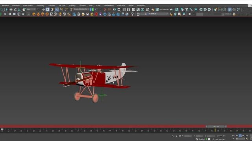Open the Phoenix FD menu
Viewport: 252px width, 141px height.
[141, 5]
